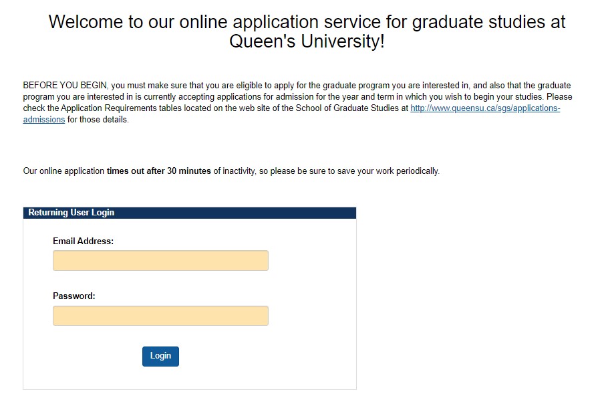Activate the blue Login control

point(160,356)
